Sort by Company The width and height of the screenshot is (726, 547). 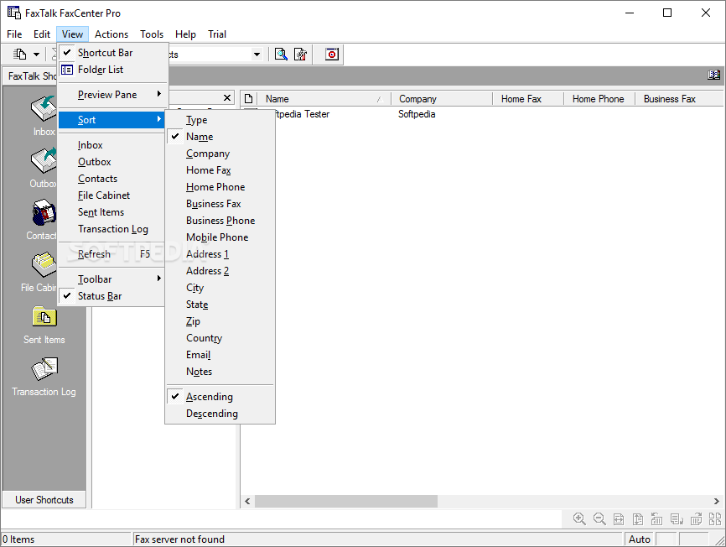tap(220, 154)
